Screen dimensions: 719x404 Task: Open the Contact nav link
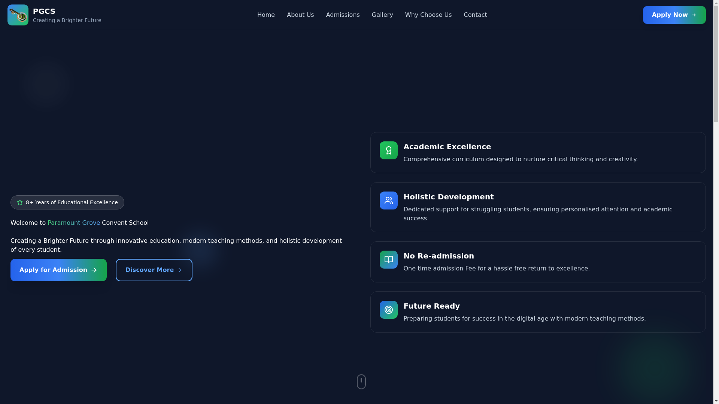[475, 15]
